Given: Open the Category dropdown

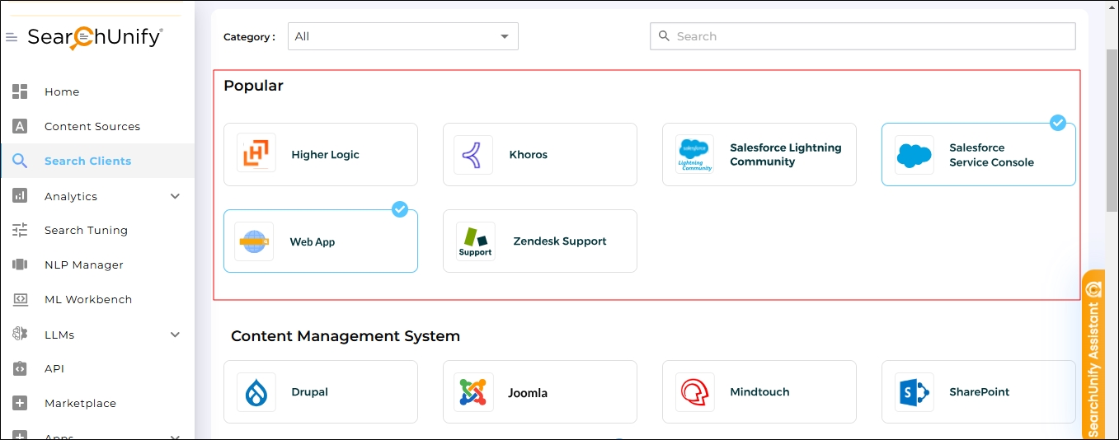Looking at the screenshot, I should coord(402,36).
